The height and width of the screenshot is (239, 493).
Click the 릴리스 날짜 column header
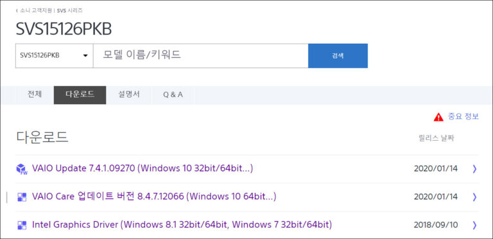[x=437, y=138]
